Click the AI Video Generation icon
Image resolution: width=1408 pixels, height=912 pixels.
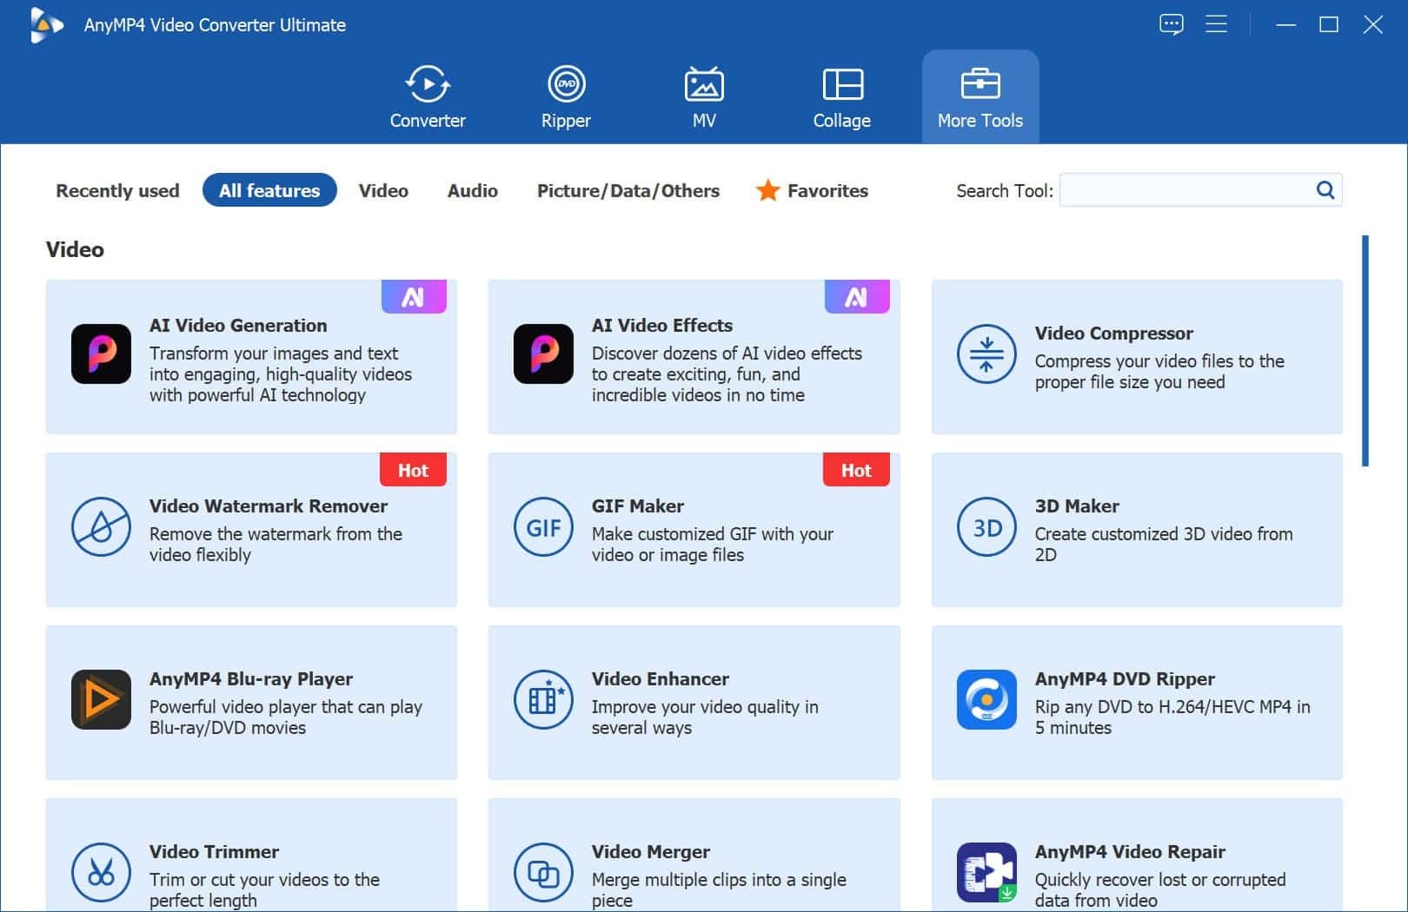pos(101,354)
